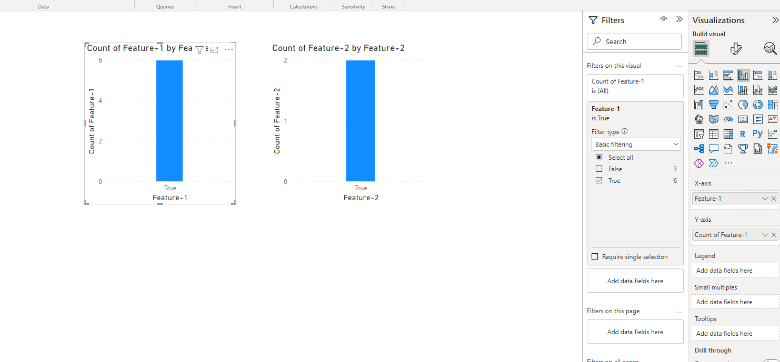Open Focus mode on Feature-1 chart
Screen dimensions: 780x362
(214, 49)
